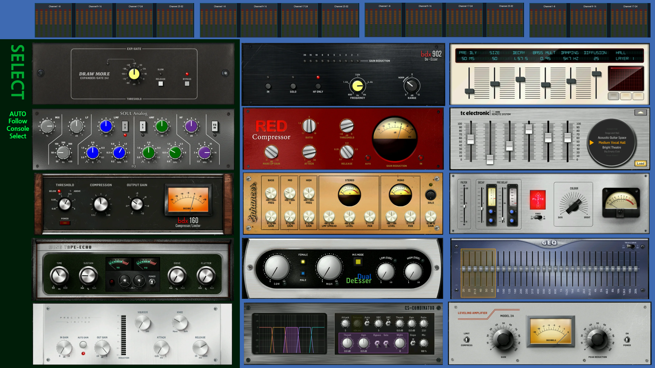Click the DRIVE knob on Wing Tape-Echo
Viewport: 655px width, 368px height.
[x=177, y=276]
